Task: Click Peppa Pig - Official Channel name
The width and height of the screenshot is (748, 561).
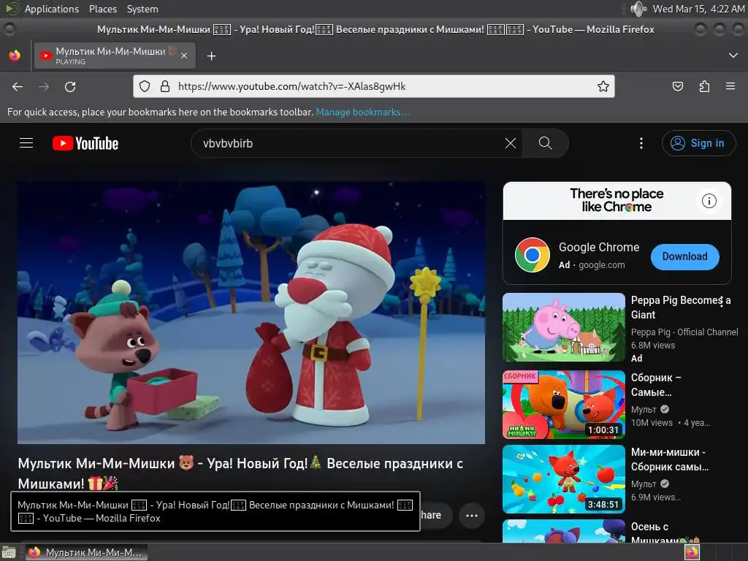Action: tap(684, 332)
